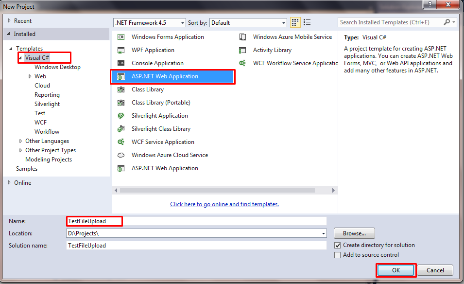This screenshot has width=464, height=284.
Task: Select Cloud under Visual C#
Action: 42,86
